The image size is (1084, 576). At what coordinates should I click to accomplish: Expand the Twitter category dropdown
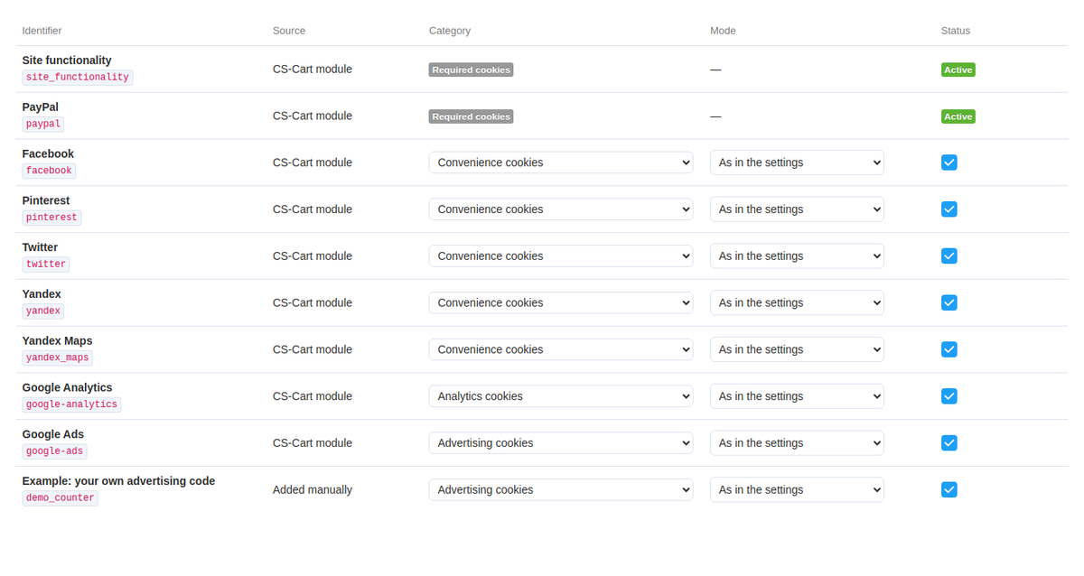pos(561,256)
